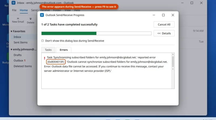Open the Home ribbon tab
The height and width of the screenshot is (120, 216).
click(24, 10)
